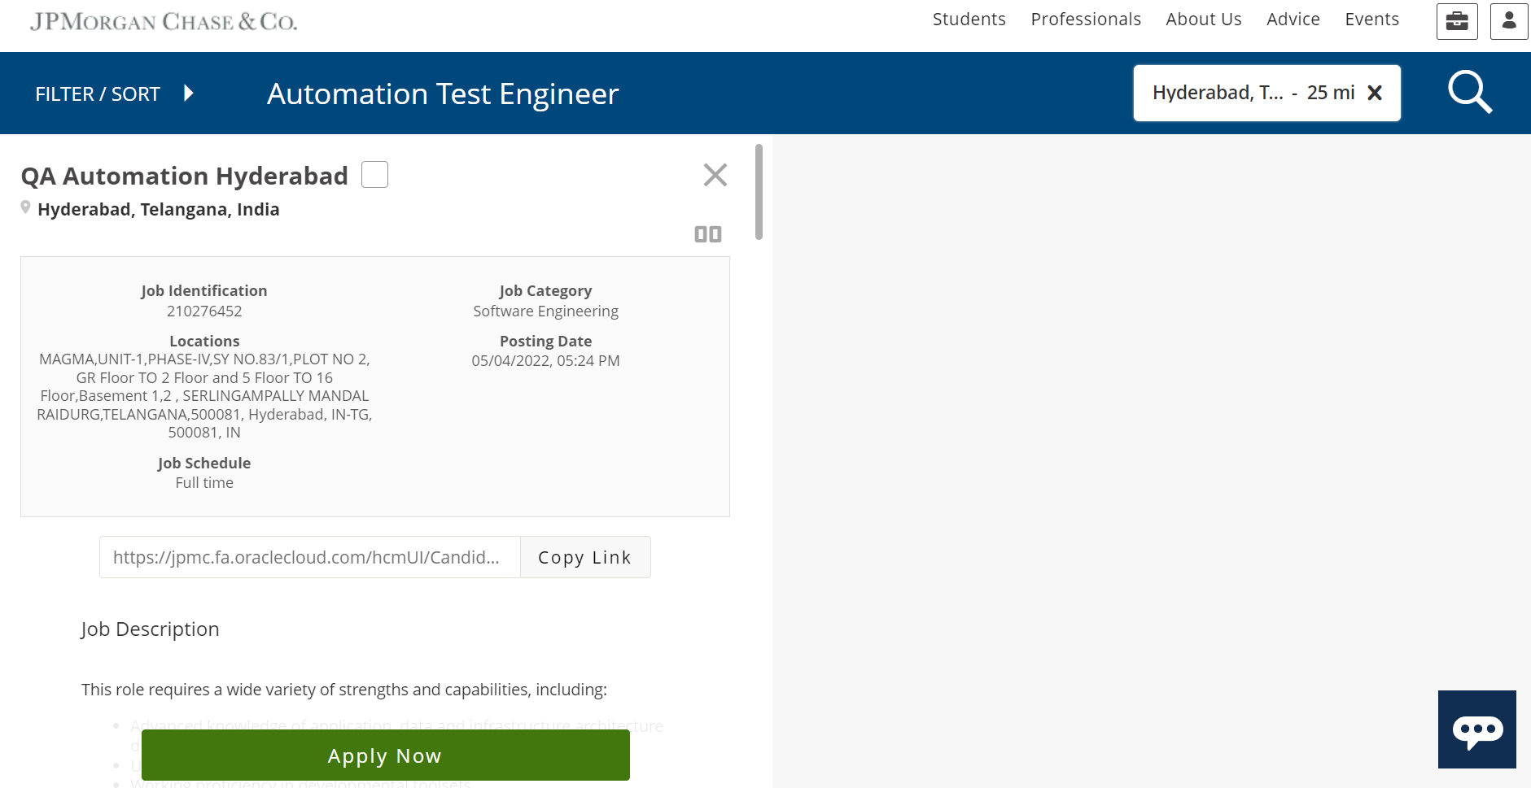This screenshot has height=788, width=1531.
Task: Expand the FILTER / SORT panel
Action: (x=114, y=94)
